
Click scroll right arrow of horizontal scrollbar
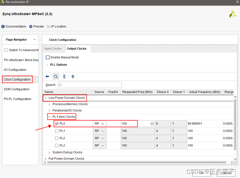click(x=232, y=163)
